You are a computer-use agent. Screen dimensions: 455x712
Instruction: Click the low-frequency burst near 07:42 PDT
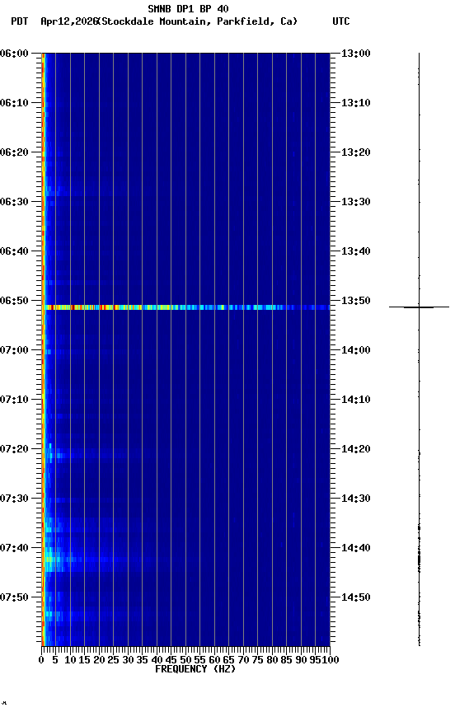[63, 560]
